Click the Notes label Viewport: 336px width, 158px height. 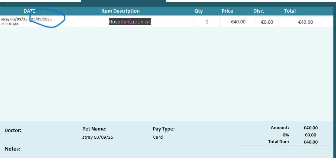pyautogui.click(x=13, y=149)
